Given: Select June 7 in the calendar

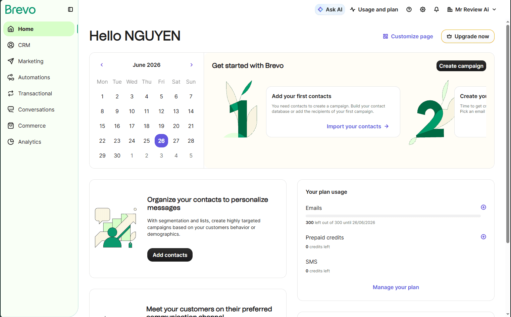Looking at the screenshot, I should tap(191, 96).
